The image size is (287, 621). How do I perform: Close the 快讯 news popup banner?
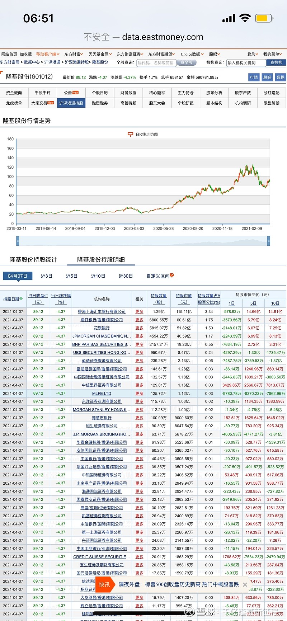[x=245, y=584]
